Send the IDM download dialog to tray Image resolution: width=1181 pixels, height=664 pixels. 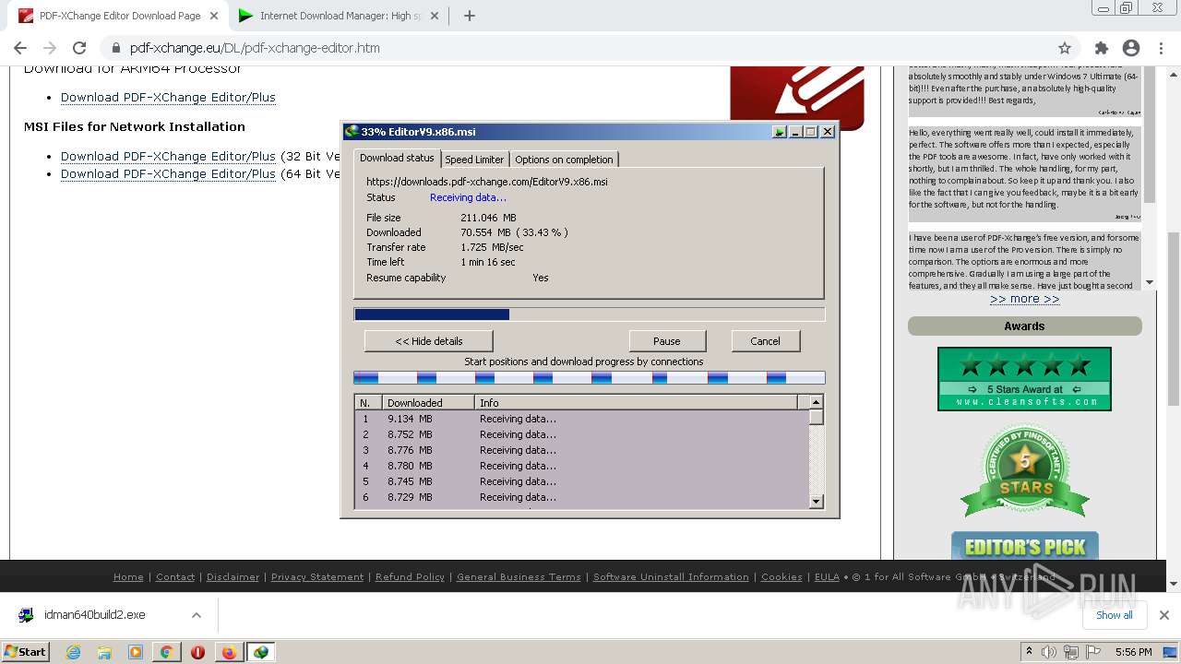click(780, 132)
